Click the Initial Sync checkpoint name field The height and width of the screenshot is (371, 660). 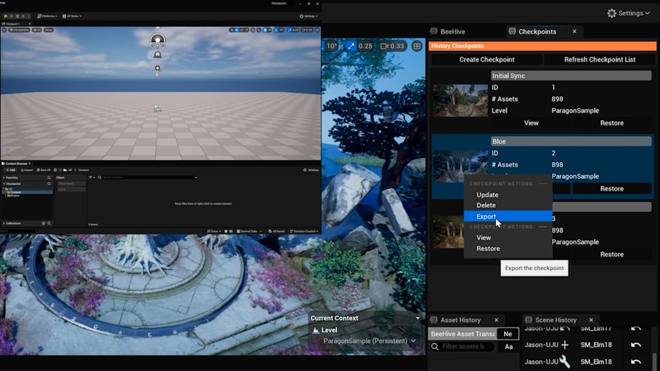[x=571, y=76]
